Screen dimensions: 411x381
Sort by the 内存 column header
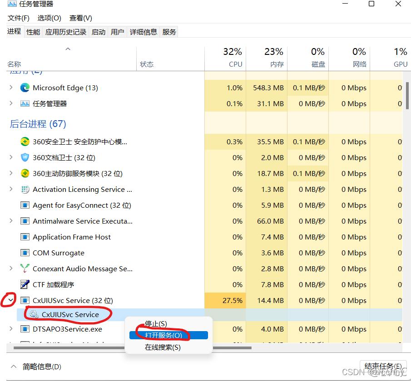[267, 58]
